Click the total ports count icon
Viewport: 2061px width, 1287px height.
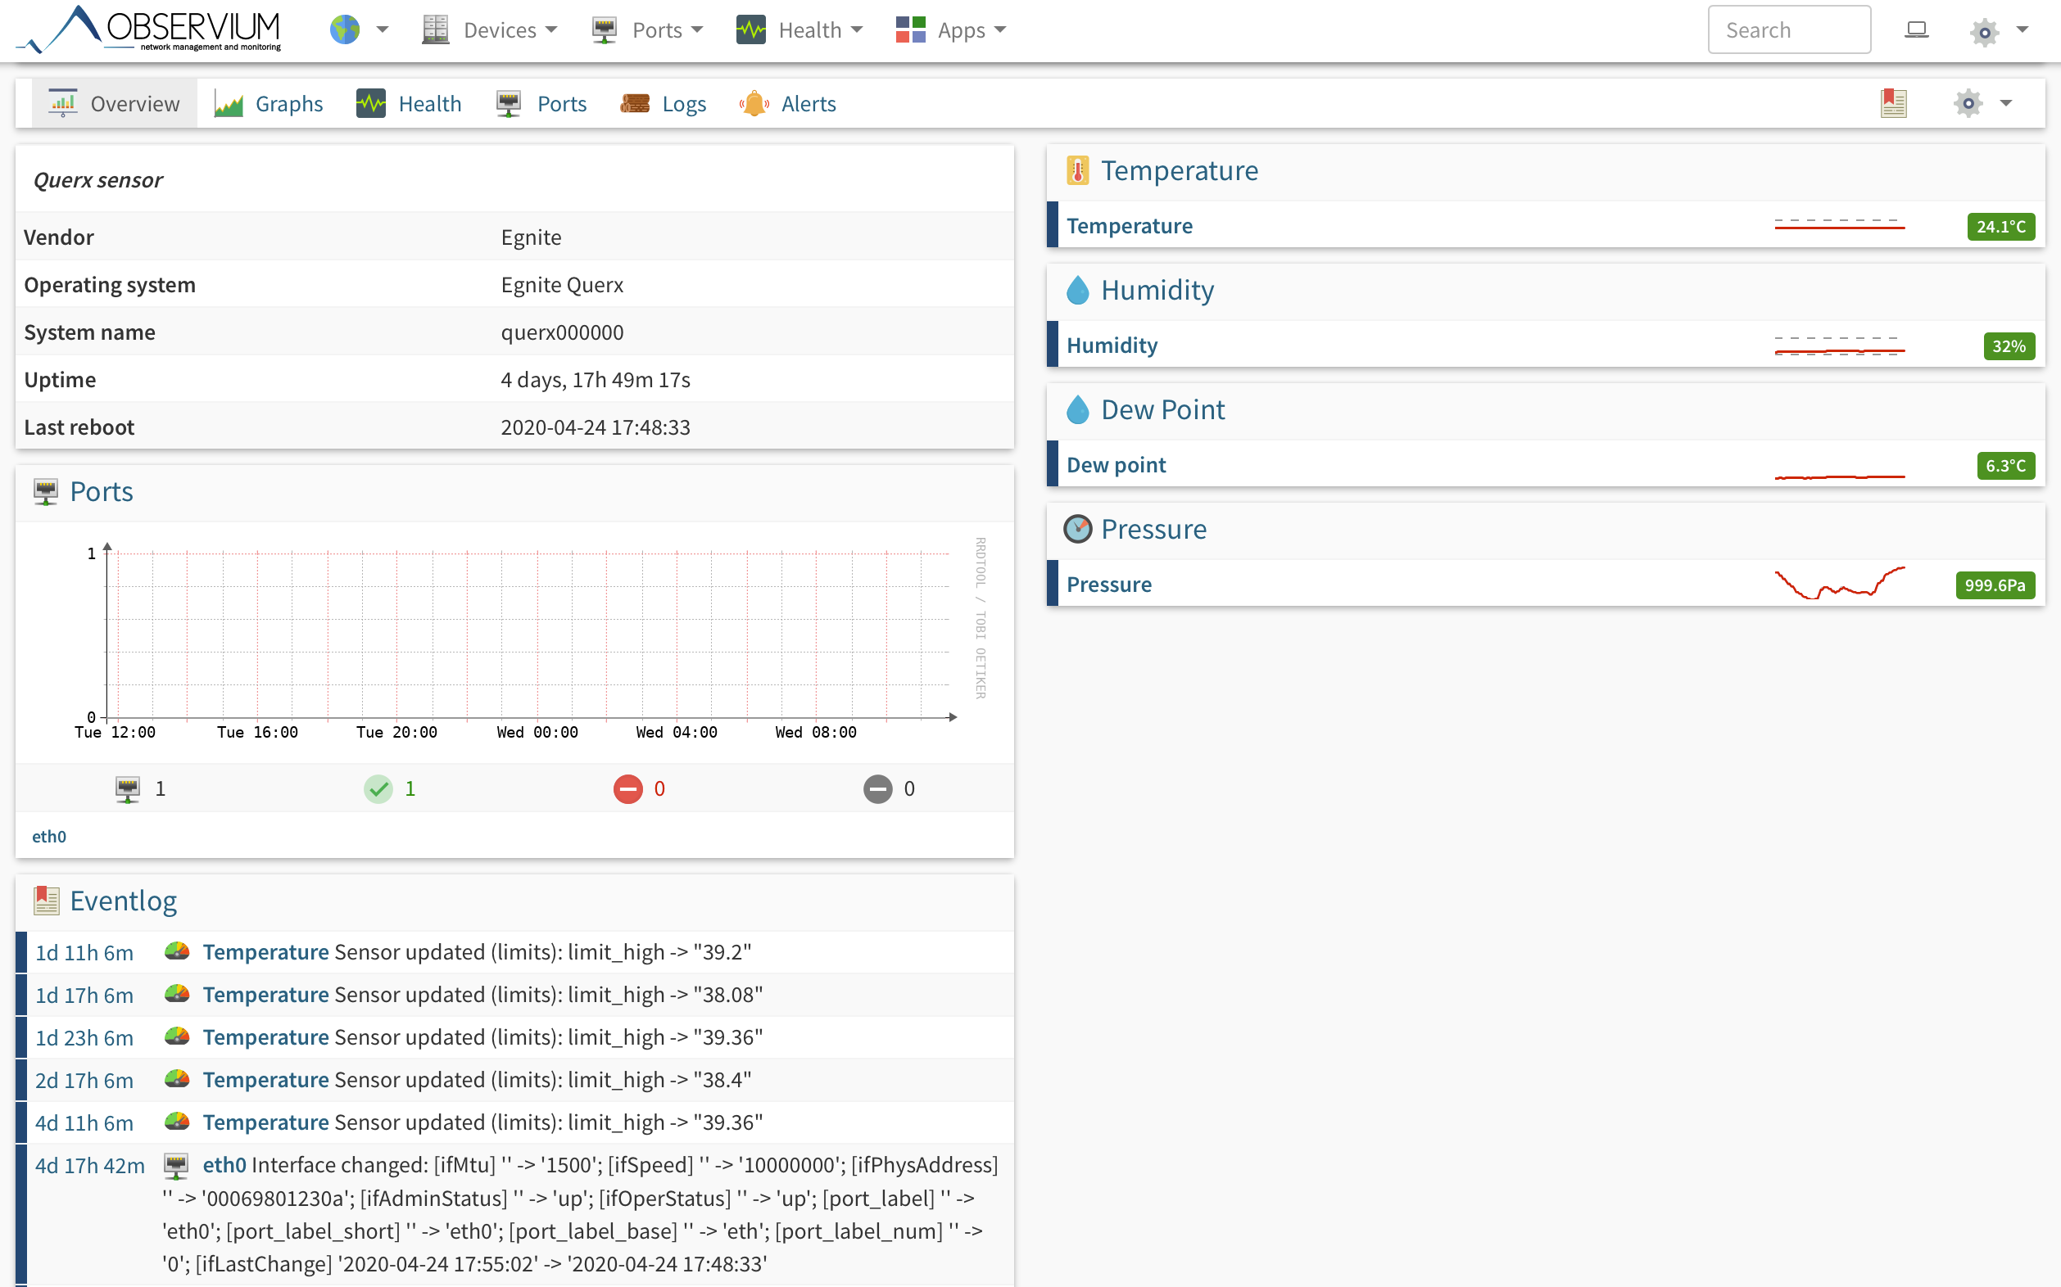point(128,789)
